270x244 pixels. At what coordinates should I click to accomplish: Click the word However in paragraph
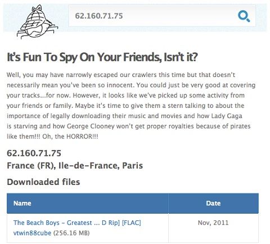click(85, 96)
